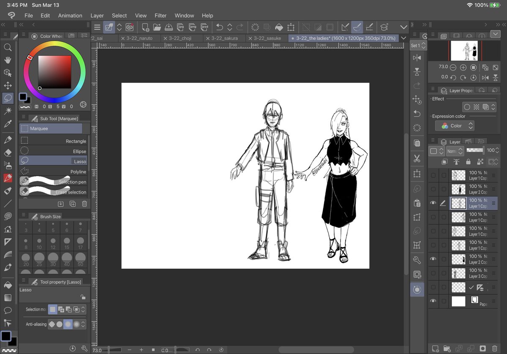Open the layer opacity 100 stepper
The width and height of the screenshot is (507, 354).
[497, 150]
